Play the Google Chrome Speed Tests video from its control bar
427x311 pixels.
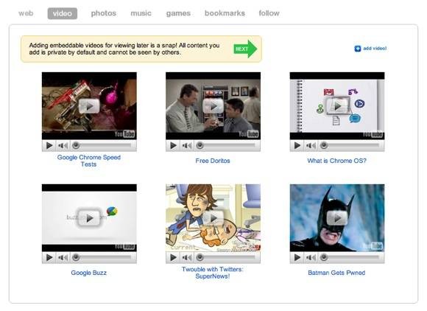pyautogui.click(x=49, y=146)
